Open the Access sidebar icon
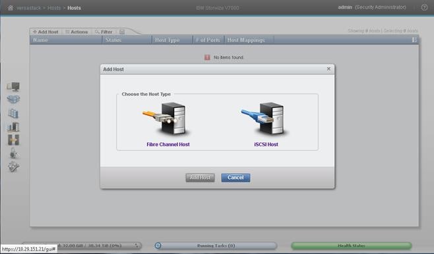 [13, 153]
